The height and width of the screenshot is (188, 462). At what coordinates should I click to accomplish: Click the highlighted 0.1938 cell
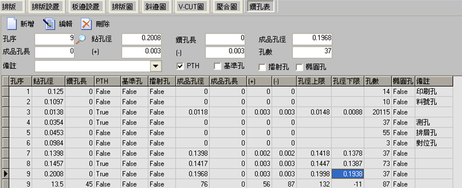click(348, 174)
